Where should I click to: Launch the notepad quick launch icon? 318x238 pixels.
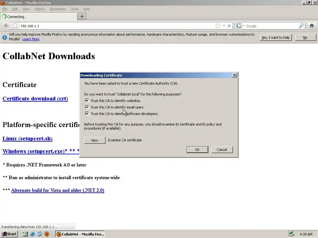(x=25, y=234)
